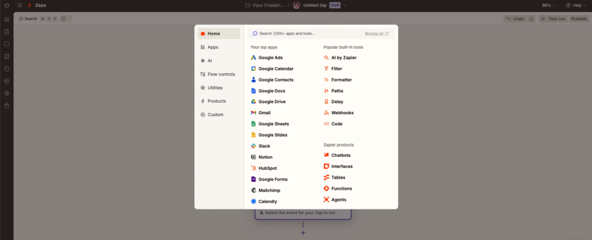Image resolution: width=592 pixels, height=240 pixels.
Task: Open the settings gear in left sidebar
Action: [6, 93]
